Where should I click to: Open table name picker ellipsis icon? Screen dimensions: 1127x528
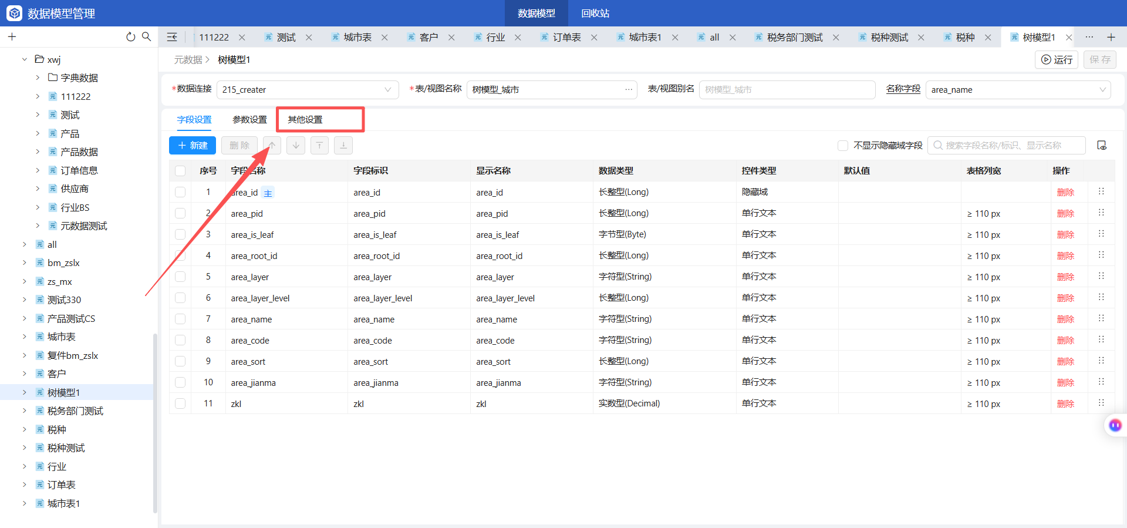coord(629,89)
